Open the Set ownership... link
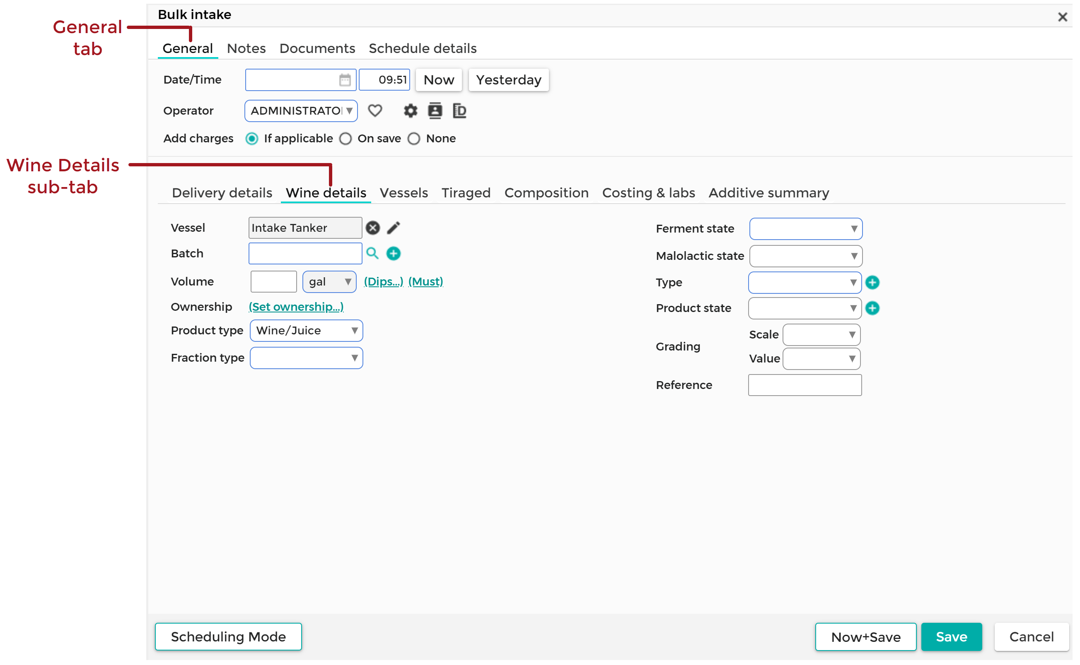The image size is (1080, 665). (296, 307)
